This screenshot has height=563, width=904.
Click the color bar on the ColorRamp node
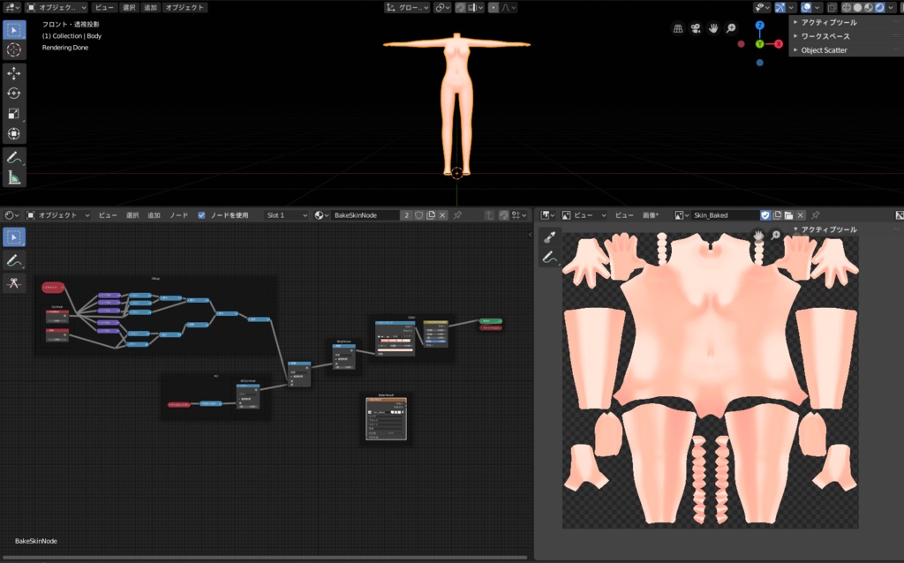(395, 340)
